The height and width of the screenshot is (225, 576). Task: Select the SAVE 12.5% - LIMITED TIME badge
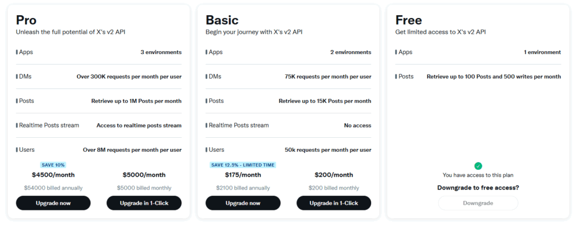point(243,165)
